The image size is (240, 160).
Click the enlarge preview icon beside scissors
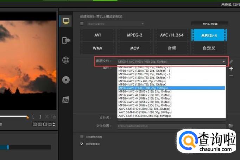pos(53,116)
